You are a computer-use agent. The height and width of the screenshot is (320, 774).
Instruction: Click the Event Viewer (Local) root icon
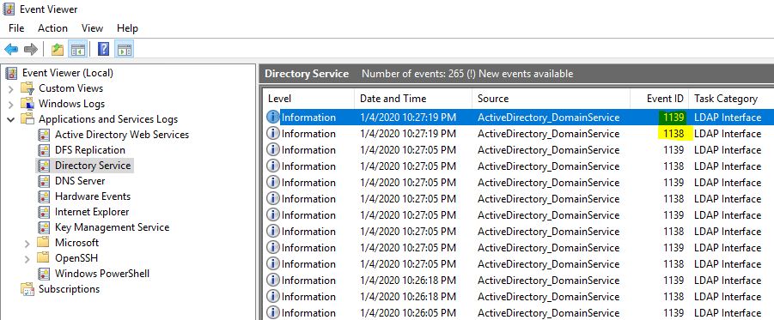coord(11,73)
